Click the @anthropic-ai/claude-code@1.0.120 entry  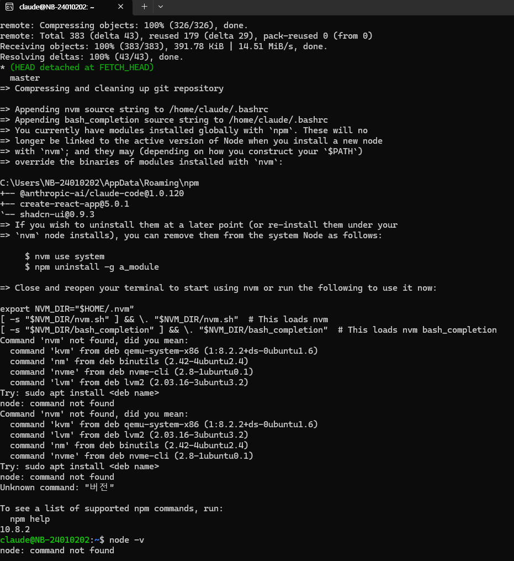tap(102, 193)
